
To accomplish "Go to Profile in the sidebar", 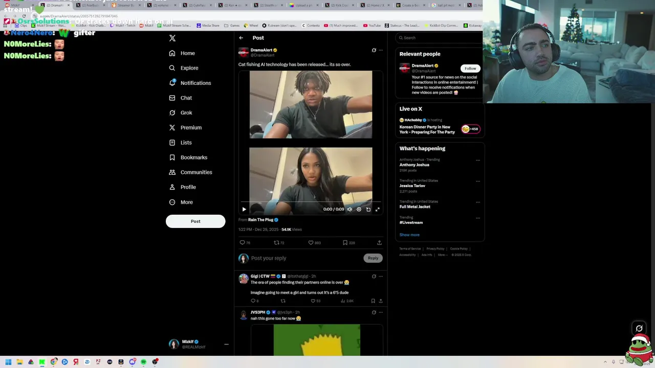I will [x=183, y=187].
